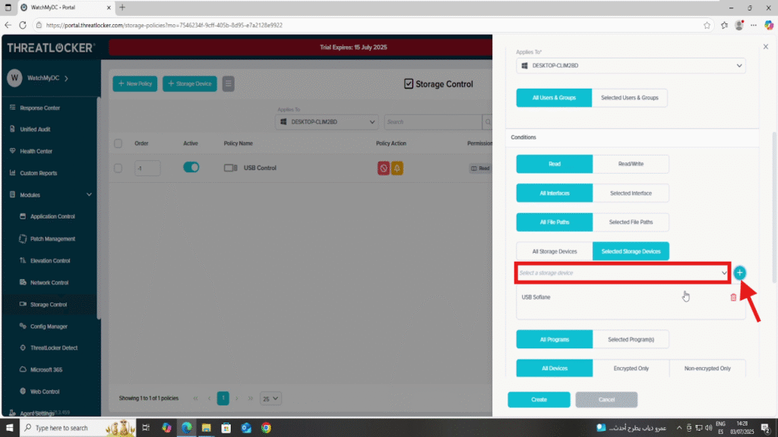Check the USB Control row checkbox
Viewport: 778px width, 437px height.
pos(118,168)
